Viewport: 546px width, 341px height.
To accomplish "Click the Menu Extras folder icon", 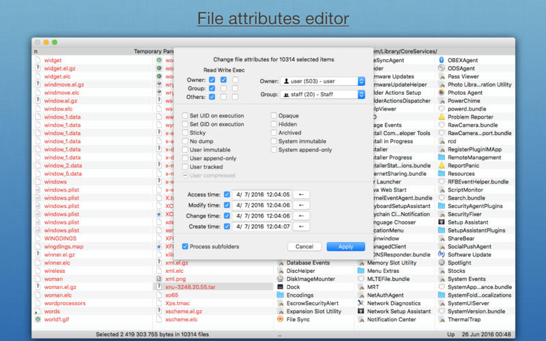I will 361,270.
